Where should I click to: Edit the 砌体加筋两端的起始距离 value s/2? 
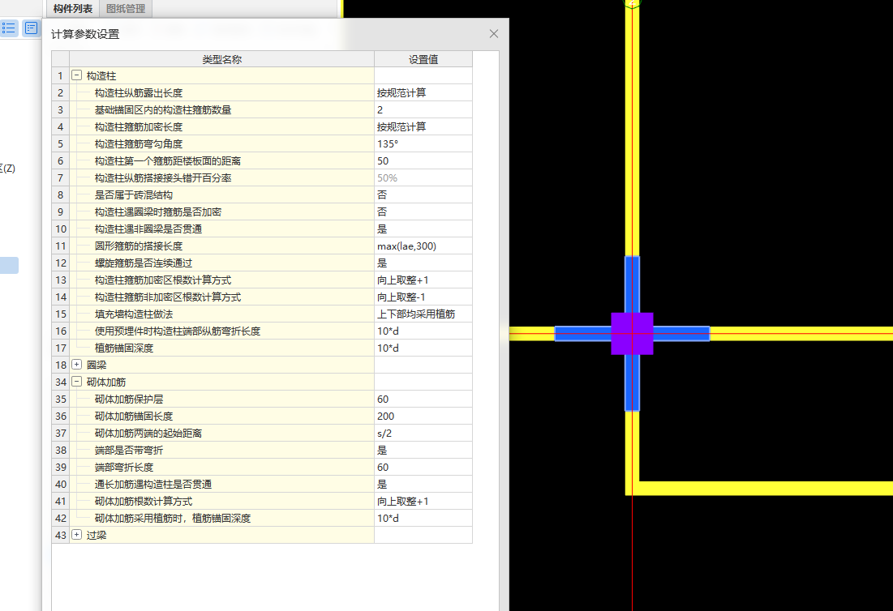pos(423,433)
